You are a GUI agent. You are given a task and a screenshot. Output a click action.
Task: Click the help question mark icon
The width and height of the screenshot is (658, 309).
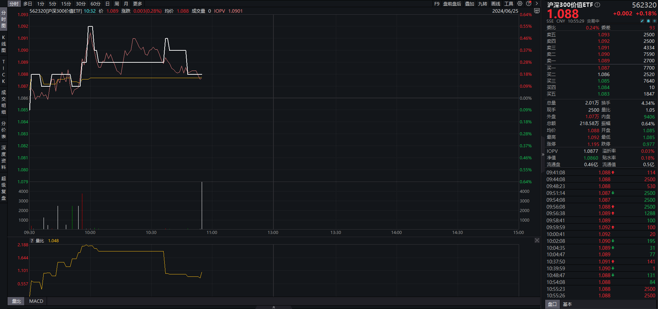pyautogui.click(x=529, y=3)
